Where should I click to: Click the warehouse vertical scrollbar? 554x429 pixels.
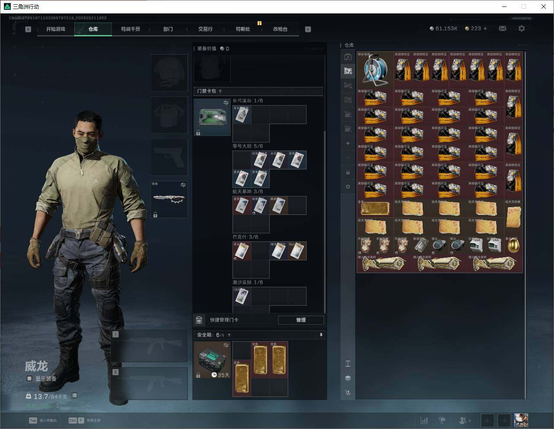coord(525,225)
